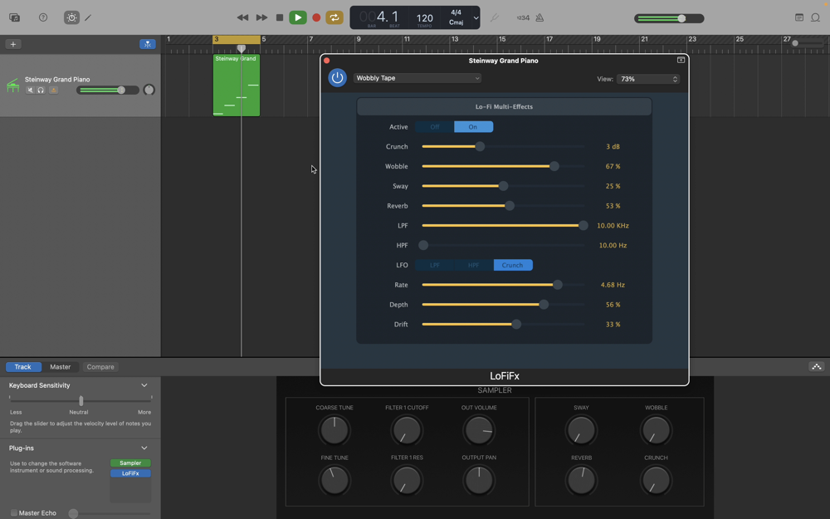Click the Sampler plug-in slot
The height and width of the screenshot is (519, 830).
click(x=130, y=463)
